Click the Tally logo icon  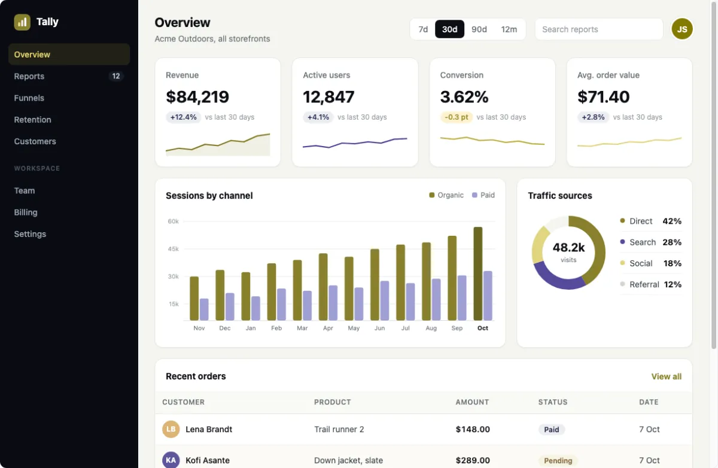coord(22,22)
